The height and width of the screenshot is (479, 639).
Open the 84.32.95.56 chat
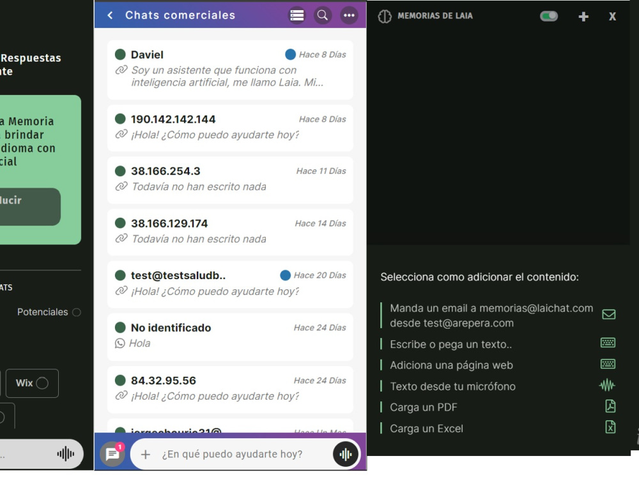[230, 390]
